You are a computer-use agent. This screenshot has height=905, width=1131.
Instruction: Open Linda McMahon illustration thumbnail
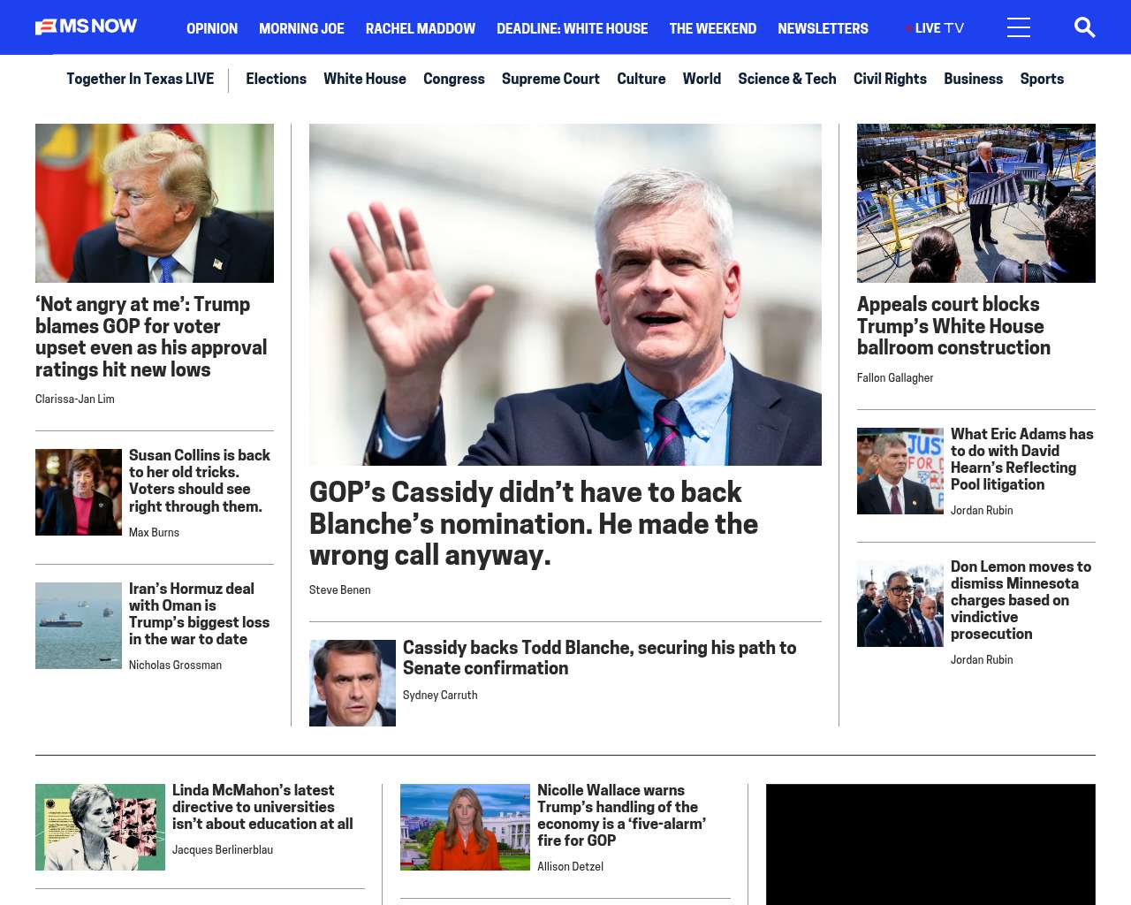point(100,827)
